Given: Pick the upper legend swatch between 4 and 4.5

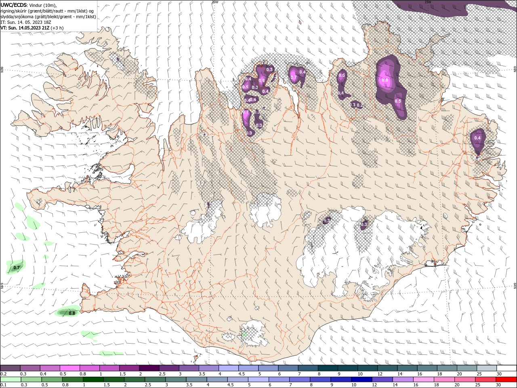Looking at the screenshot, I should click(x=228, y=368).
